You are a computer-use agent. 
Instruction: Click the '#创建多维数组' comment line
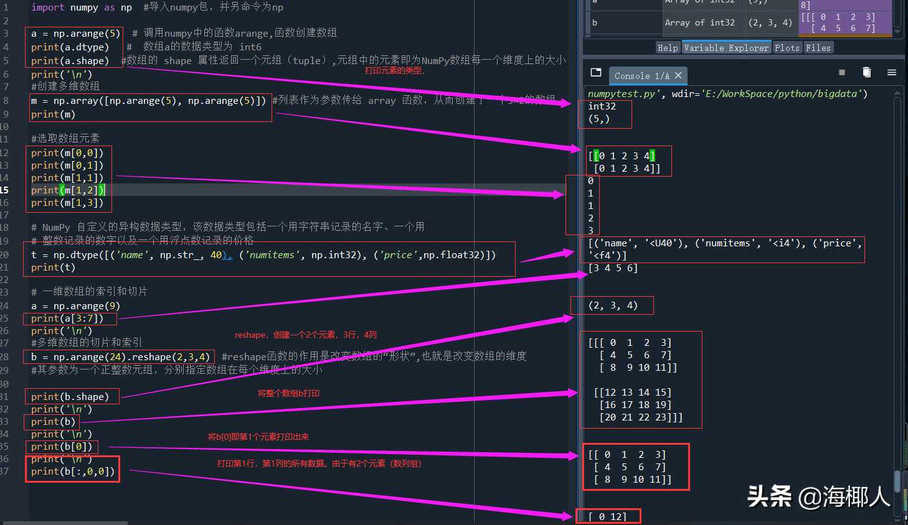pos(65,86)
